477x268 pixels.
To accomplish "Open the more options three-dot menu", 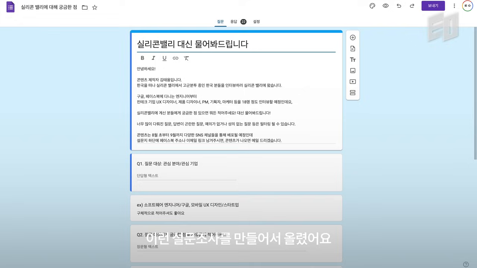I will pyautogui.click(x=454, y=6).
